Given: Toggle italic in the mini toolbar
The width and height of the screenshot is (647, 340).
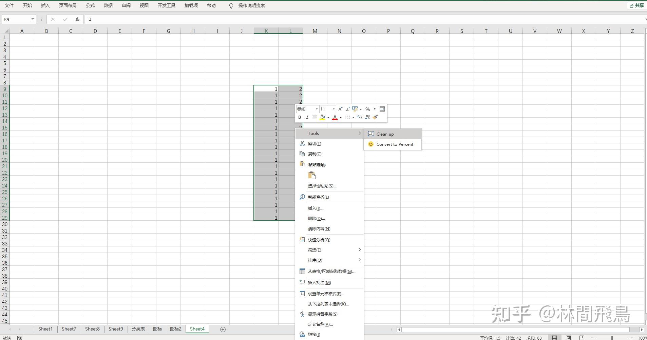Looking at the screenshot, I should coord(307,117).
